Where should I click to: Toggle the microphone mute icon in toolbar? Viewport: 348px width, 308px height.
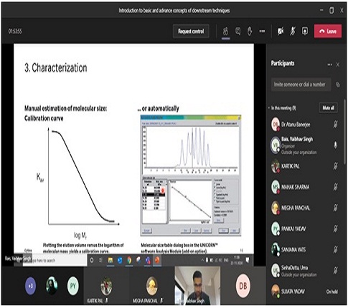(x=293, y=32)
